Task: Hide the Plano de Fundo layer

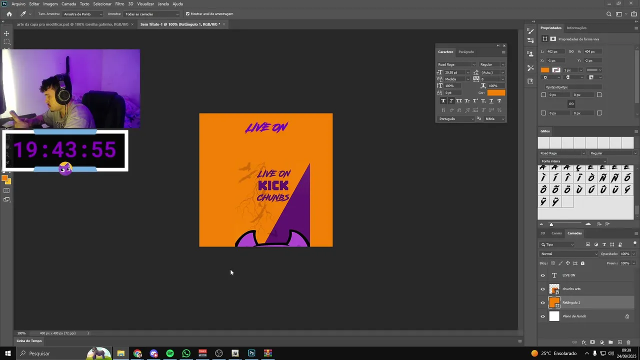Action: pos(543,316)
